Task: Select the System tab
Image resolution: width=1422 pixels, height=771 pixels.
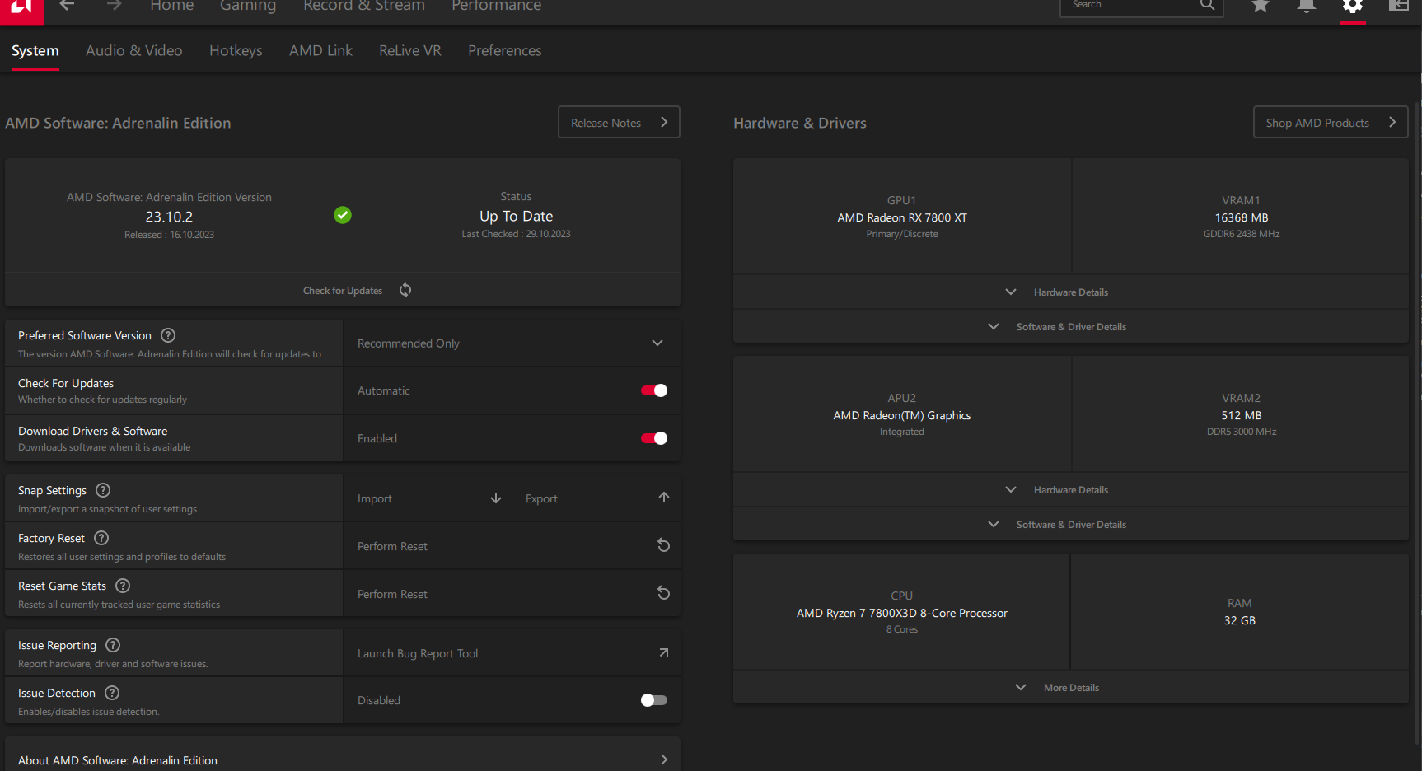Action: [35, 51]
